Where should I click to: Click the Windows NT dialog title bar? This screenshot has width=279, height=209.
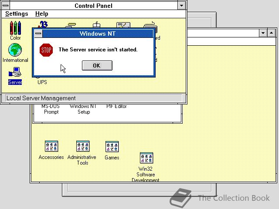point(98,34)
